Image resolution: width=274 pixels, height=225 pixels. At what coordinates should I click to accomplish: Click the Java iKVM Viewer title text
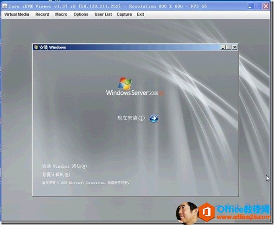(108, 7)
